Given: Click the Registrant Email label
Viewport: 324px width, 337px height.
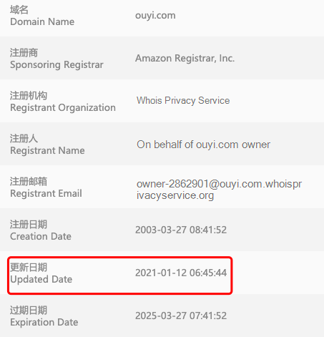Looking at the screenshot, I should 46,193.
